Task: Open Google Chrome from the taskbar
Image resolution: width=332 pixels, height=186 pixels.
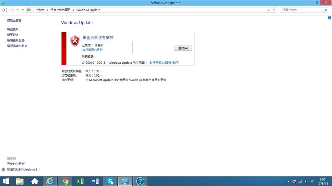Action: tap(65, 181)
